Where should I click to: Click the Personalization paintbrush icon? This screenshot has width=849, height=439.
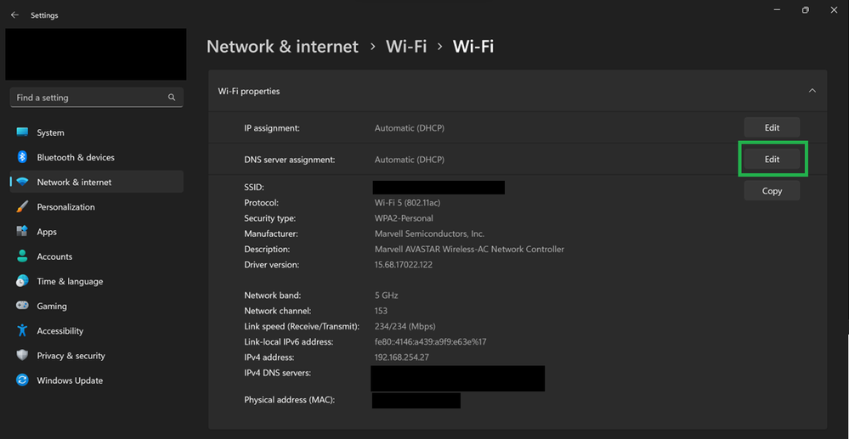22,207
